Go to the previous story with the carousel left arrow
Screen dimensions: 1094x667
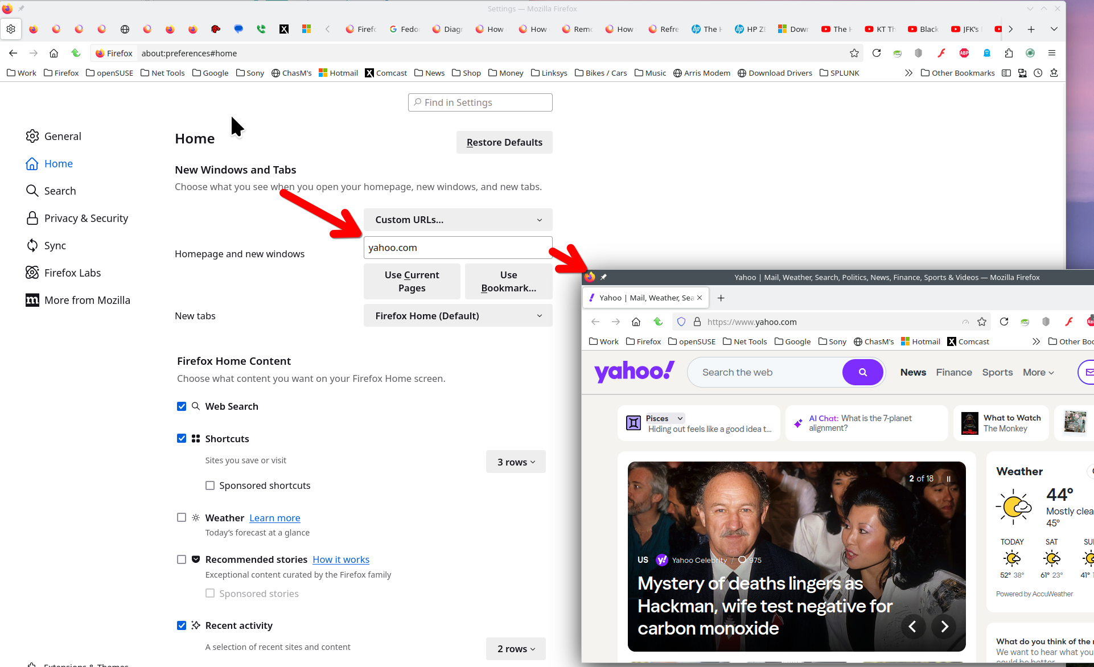coord(912,627)
